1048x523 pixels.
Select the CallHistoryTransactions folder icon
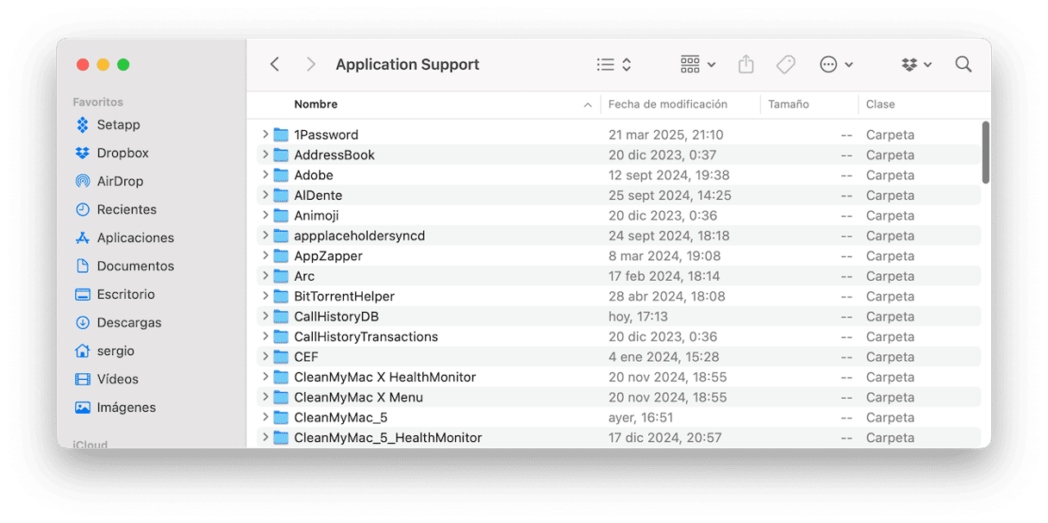pyautogui.click(x=281, y=337)
